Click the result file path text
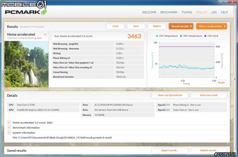This screenshot has height=157, width=238. [x=62, y=138]
